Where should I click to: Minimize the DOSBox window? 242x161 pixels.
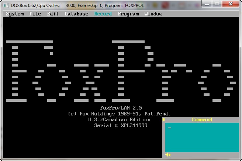coord(207,4)
